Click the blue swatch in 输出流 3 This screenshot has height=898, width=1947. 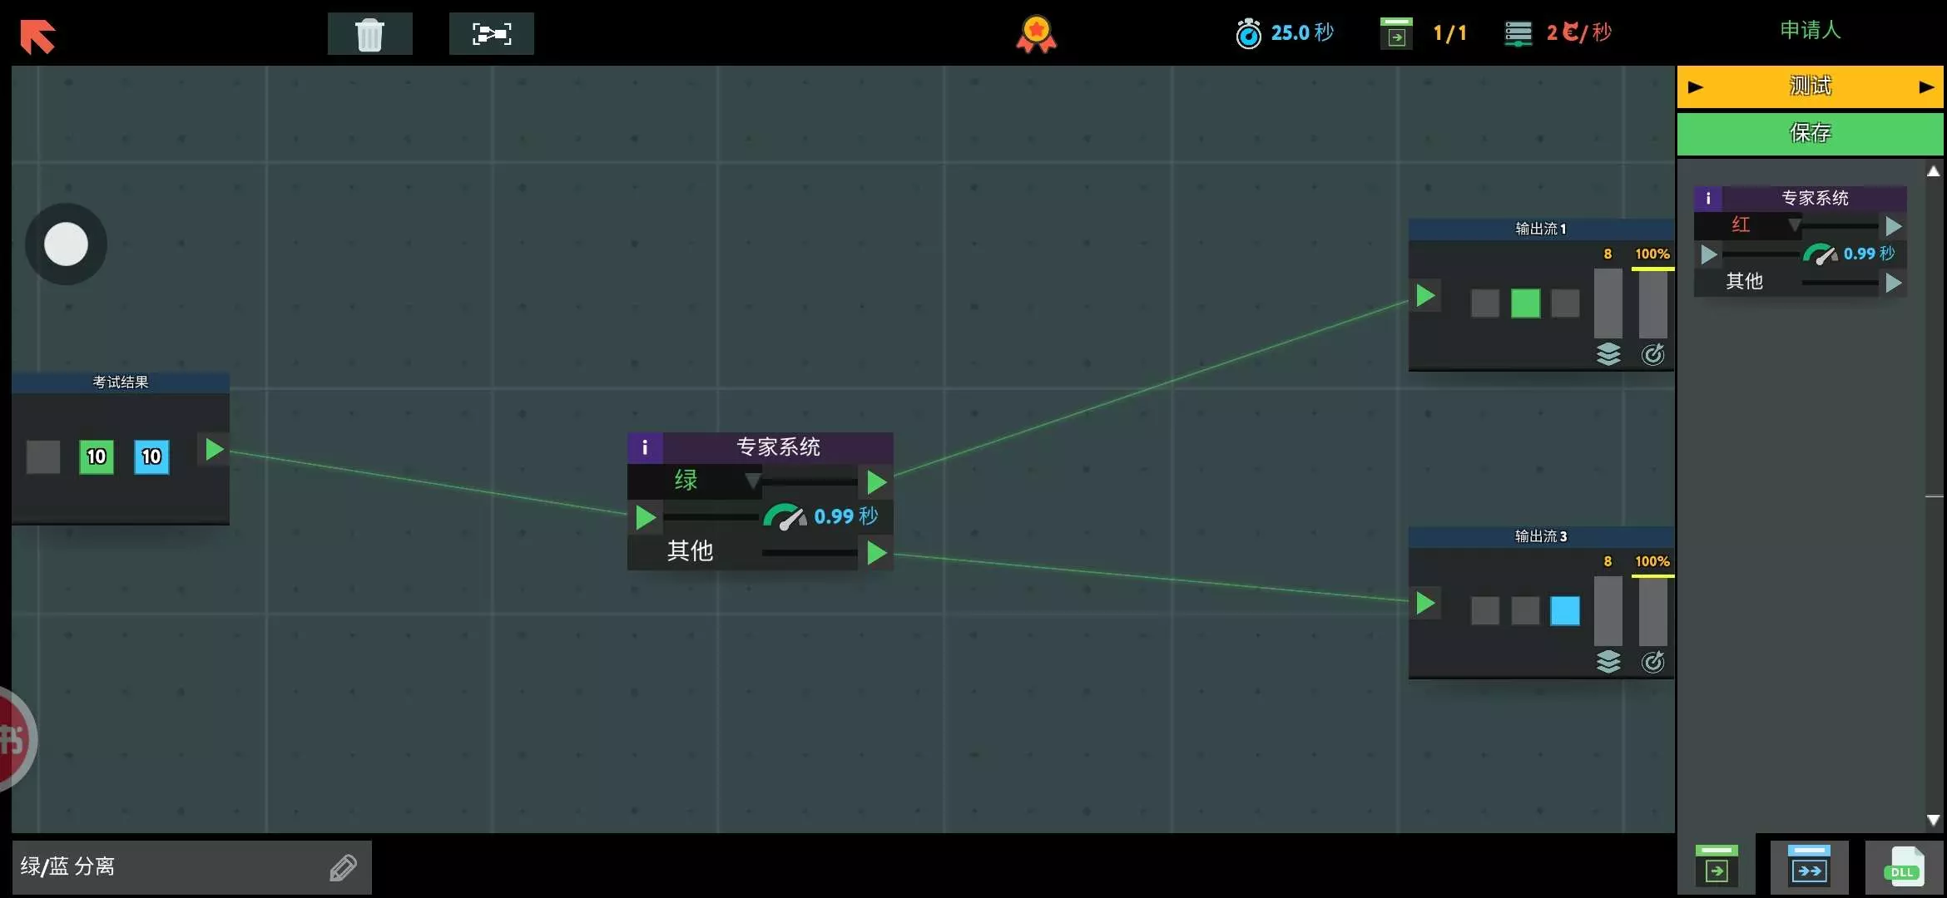[1564, 611]
